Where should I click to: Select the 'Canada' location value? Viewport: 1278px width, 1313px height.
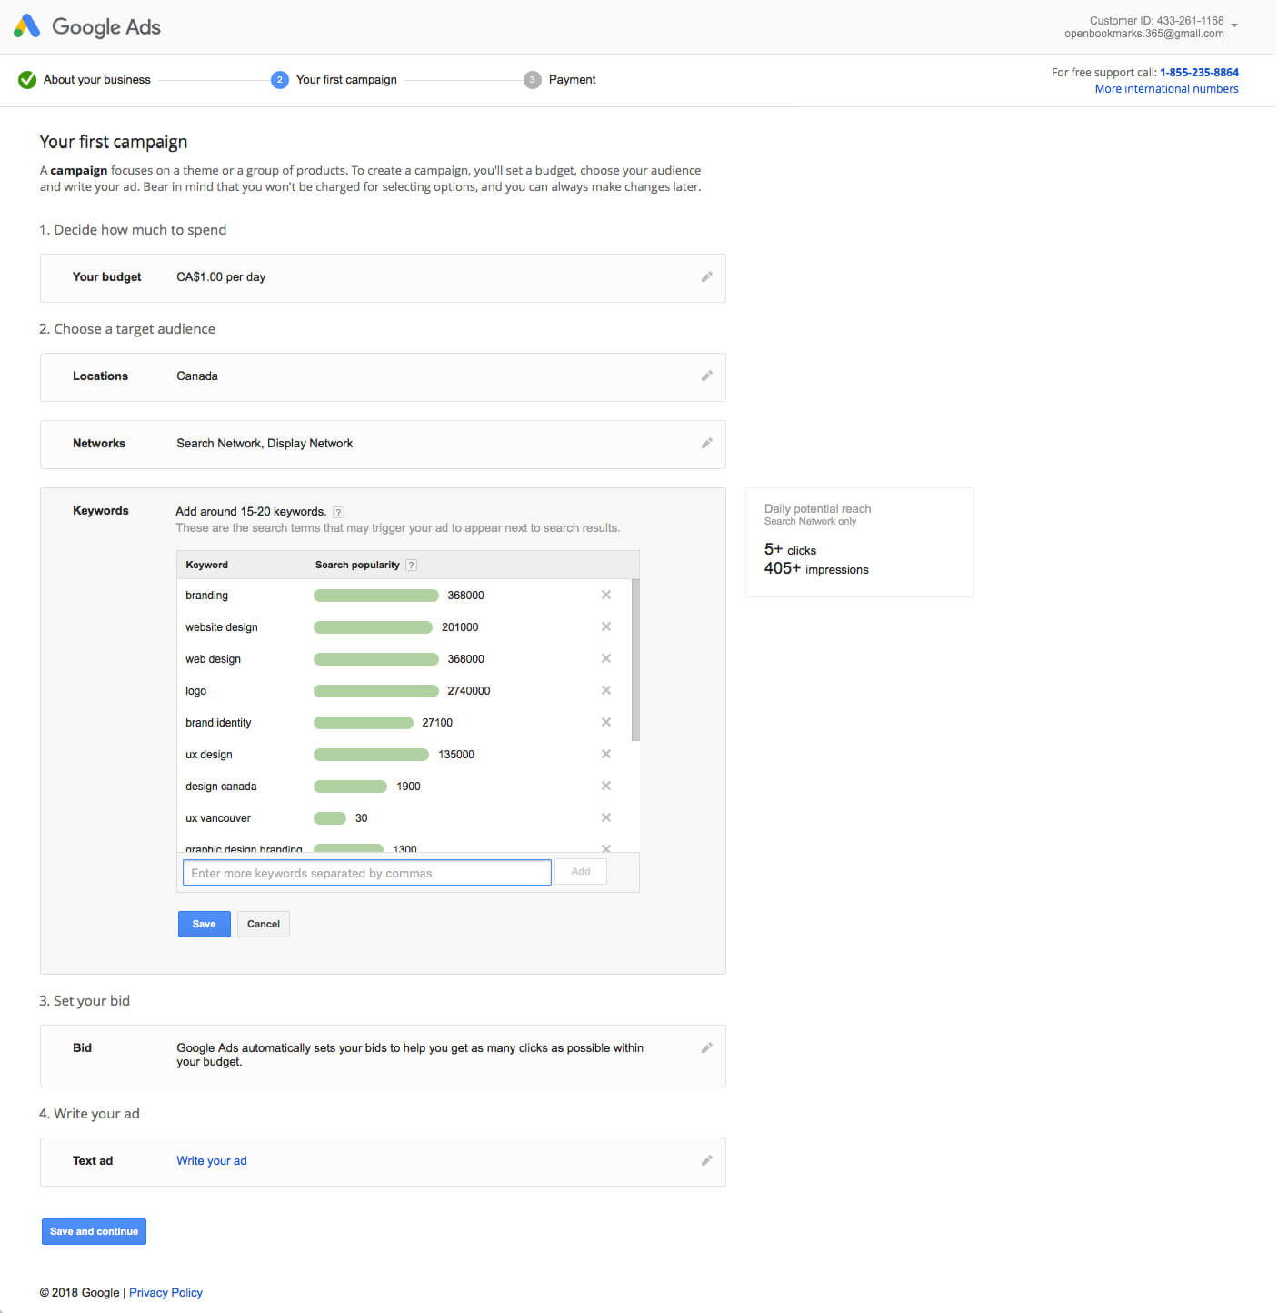click(x=197, y=376)
